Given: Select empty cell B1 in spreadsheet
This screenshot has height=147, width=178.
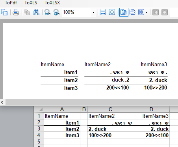Looking at the screenshot, I should click(x=84, y=116).
